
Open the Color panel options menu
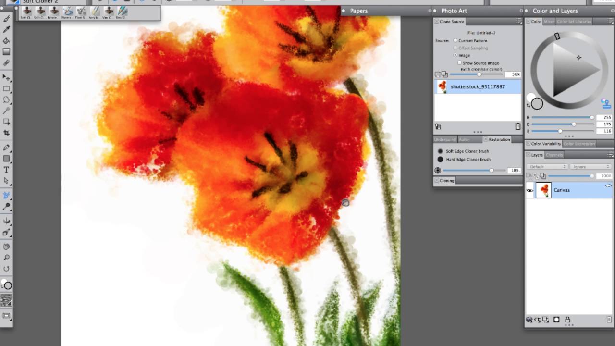[x=611, y=22]
